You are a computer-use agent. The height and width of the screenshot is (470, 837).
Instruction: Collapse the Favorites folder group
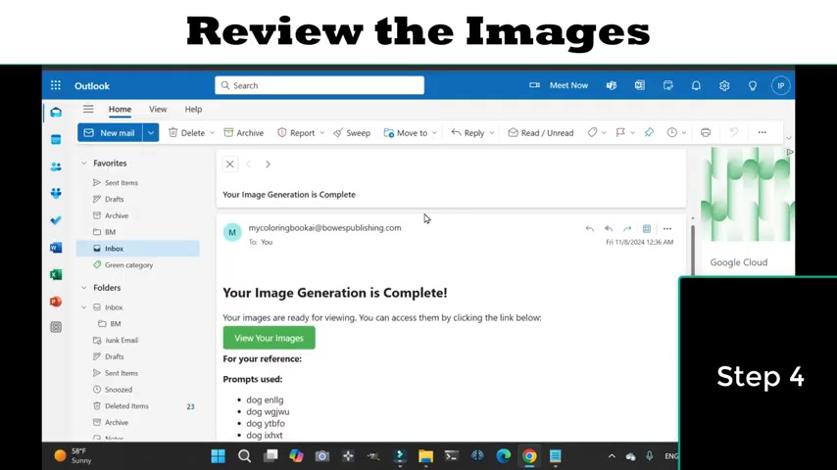click(84, 164)
